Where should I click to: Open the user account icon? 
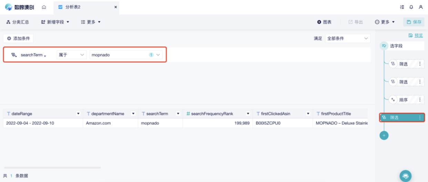point(421,7)
